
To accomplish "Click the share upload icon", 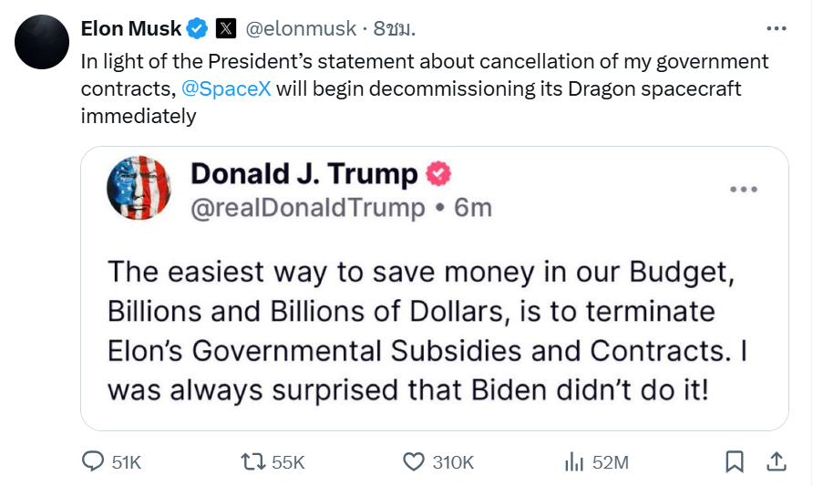I will [x=776, y=461].
